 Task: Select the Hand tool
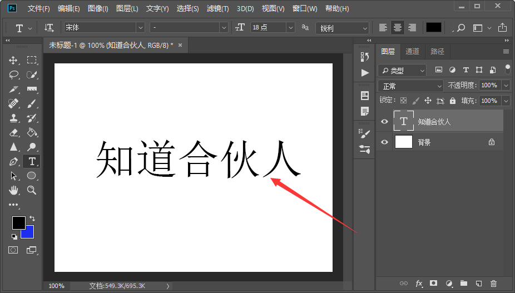coord(13,190)
